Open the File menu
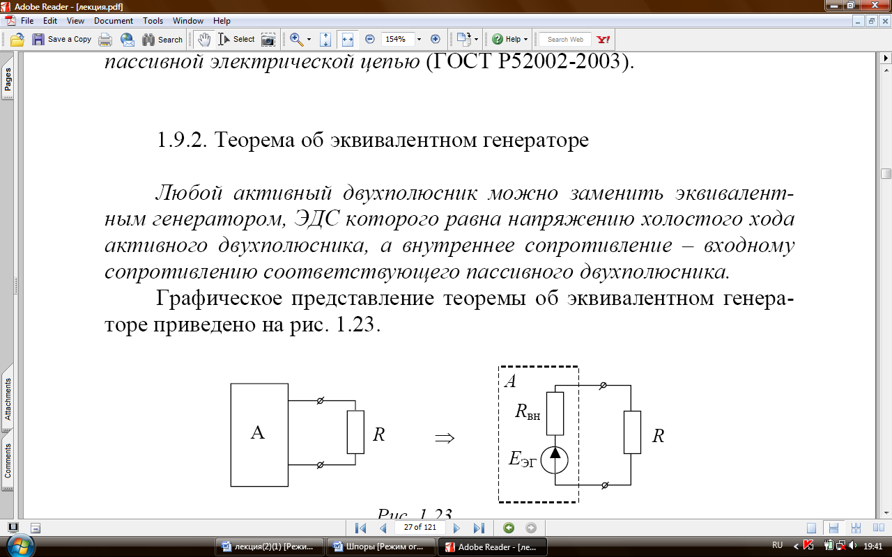892x557 pixels. pyautogui.click(x=27, y=21)
